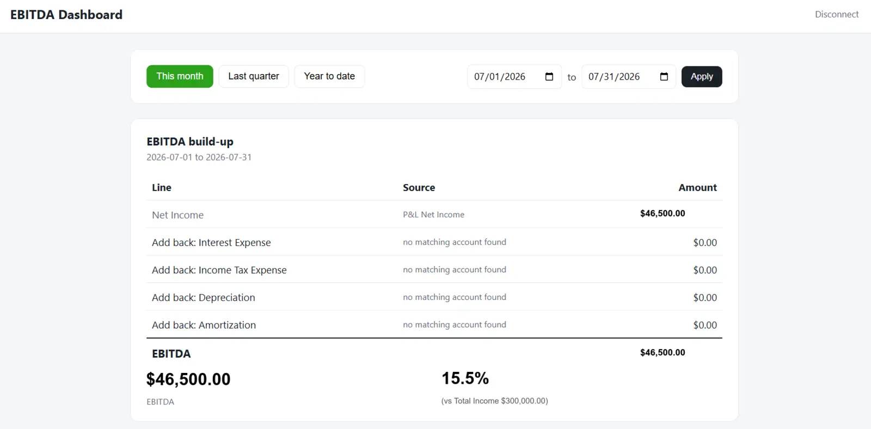Click the P&L Net Income source

click(x=434, y=214)
